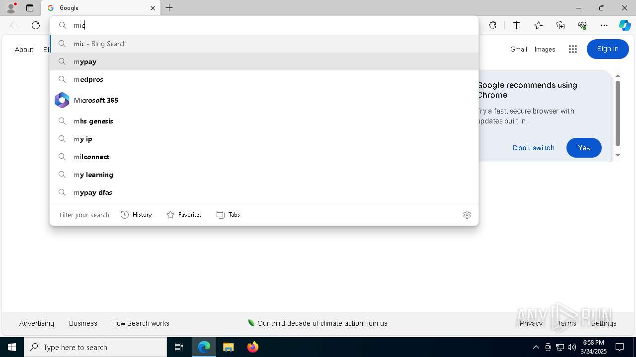
Task: Choose the 'my learning' suggestion
Action: coord(264,175)
